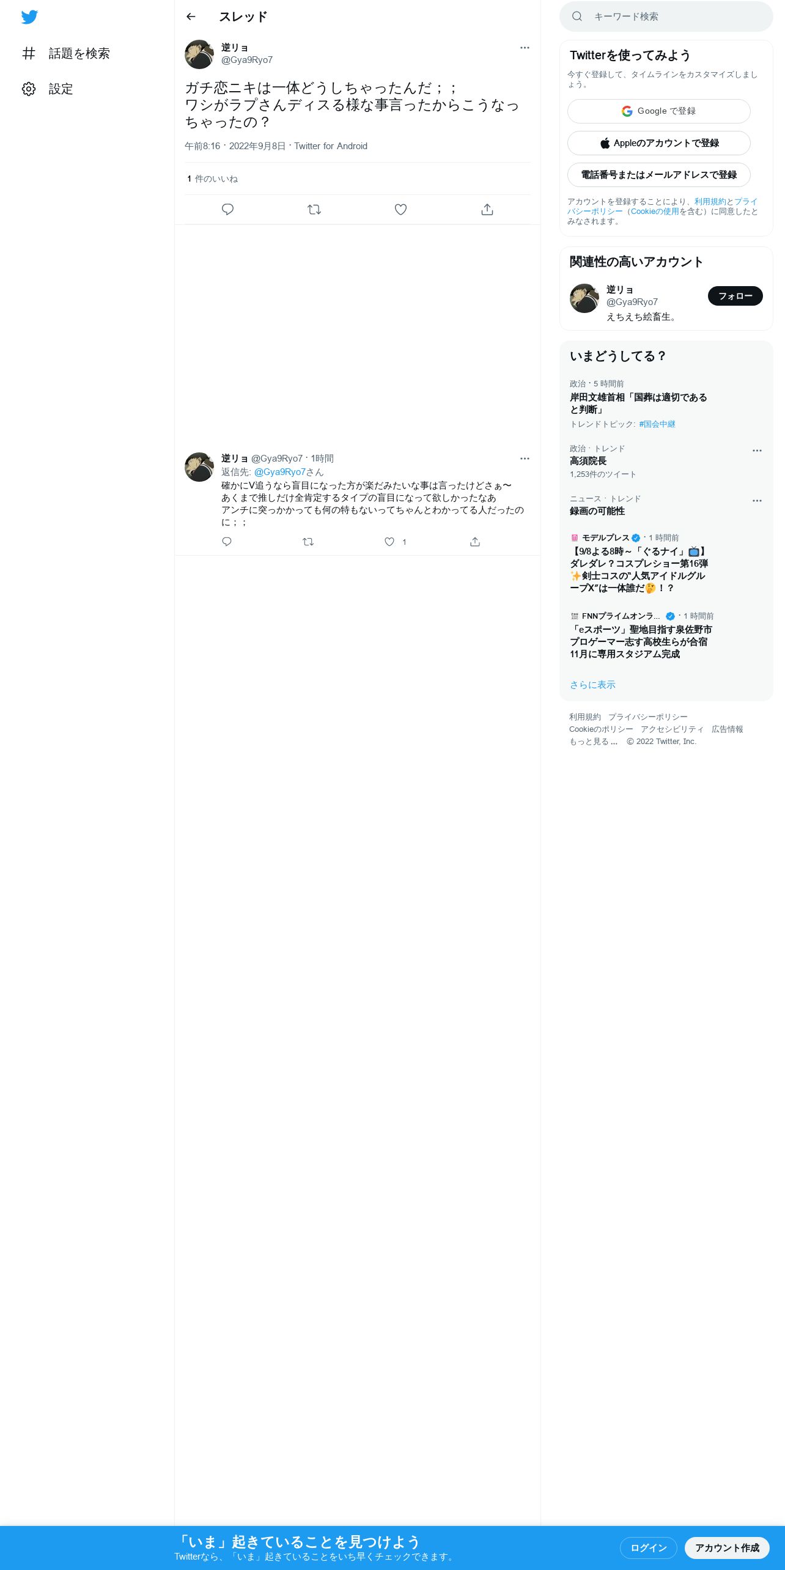This screenshot has height=1570, width=785.
Task: Like the main tweet with the heart
Action: [x=400, y=210]
